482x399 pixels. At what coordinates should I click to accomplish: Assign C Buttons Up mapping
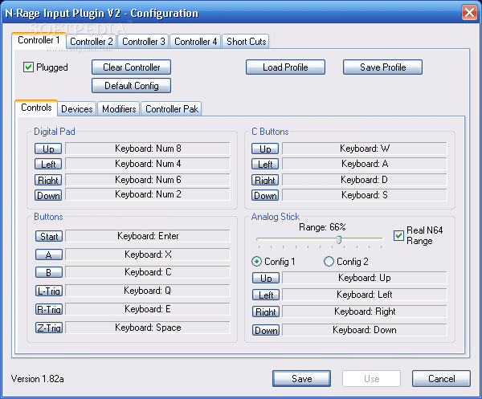coord(265,149)
